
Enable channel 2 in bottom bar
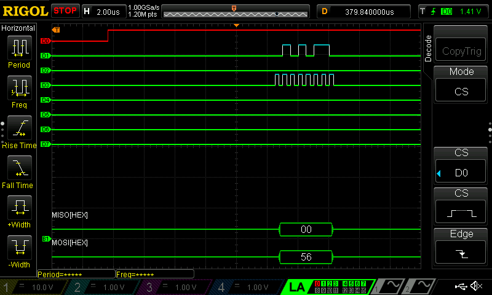[x=102, y=287]
